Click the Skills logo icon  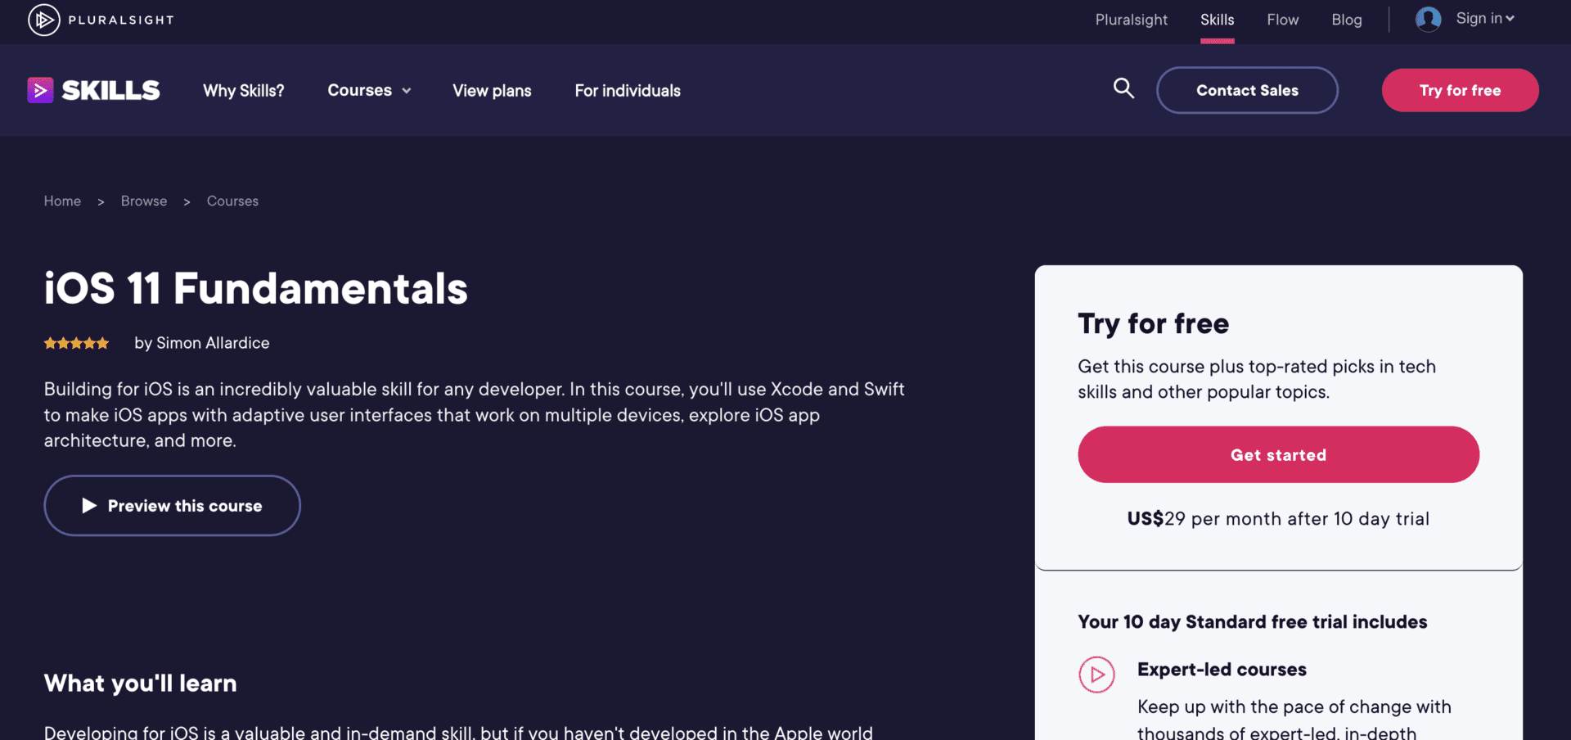click(x=40, y=90)
